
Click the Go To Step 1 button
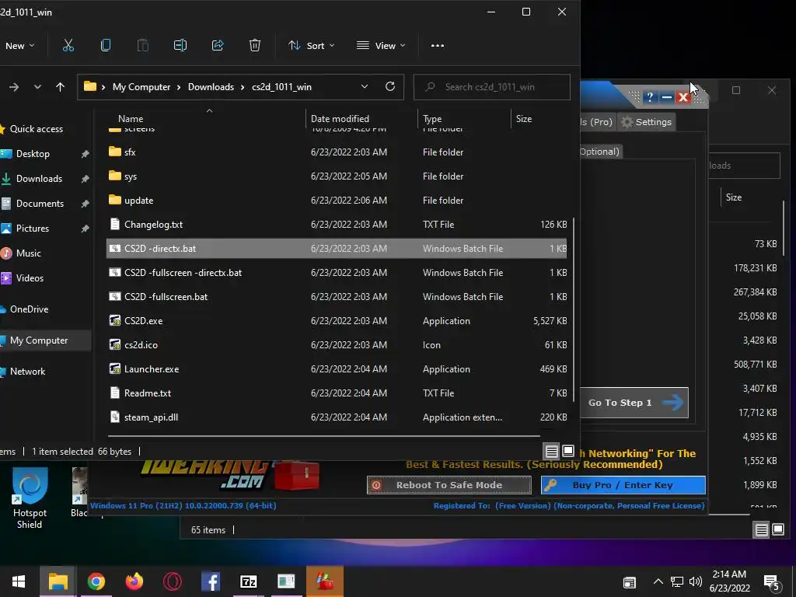[x=634, y=403]
